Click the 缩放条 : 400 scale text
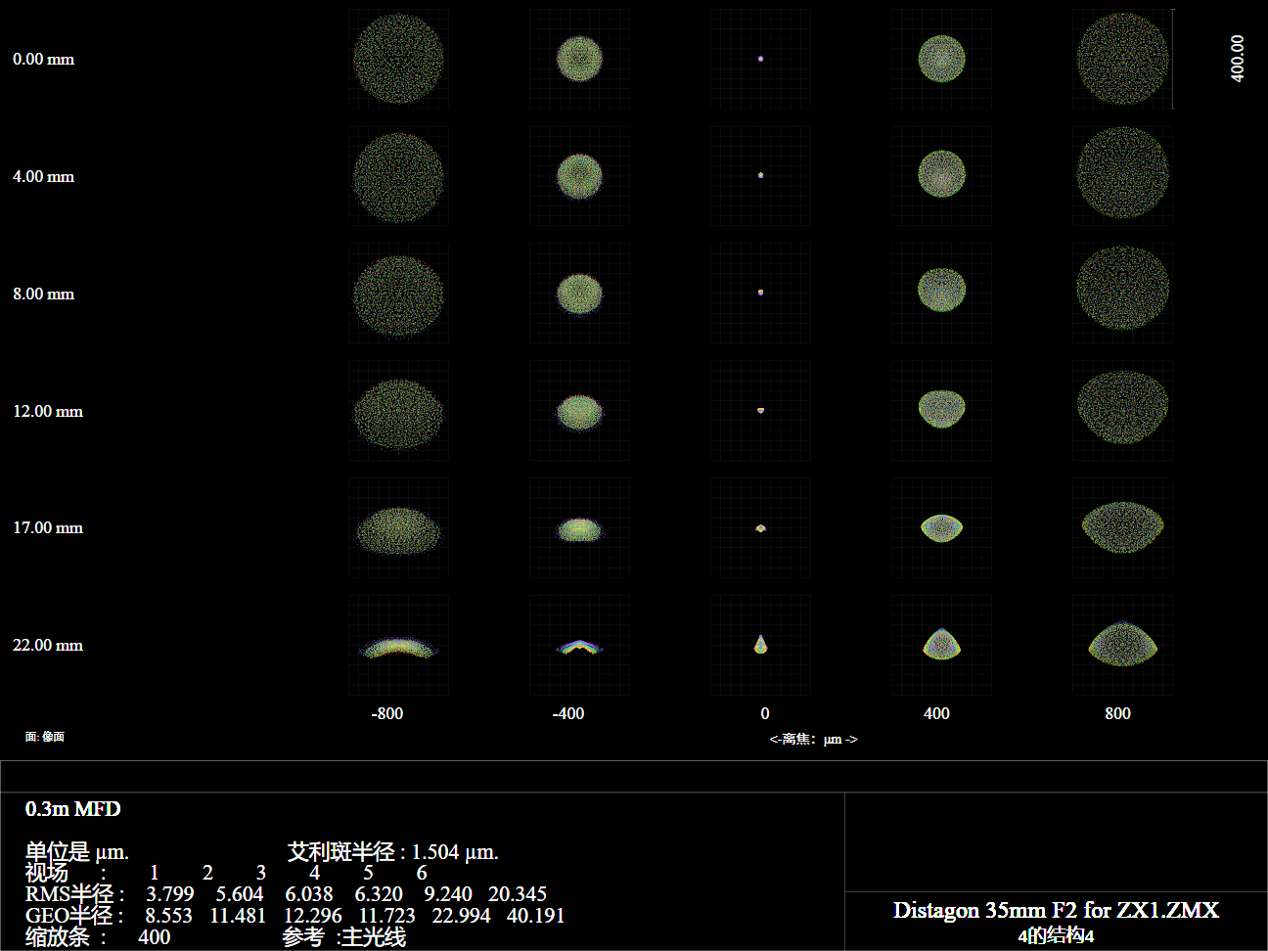This screenshot has width=1268, height=951. click(x=98, y=937)
